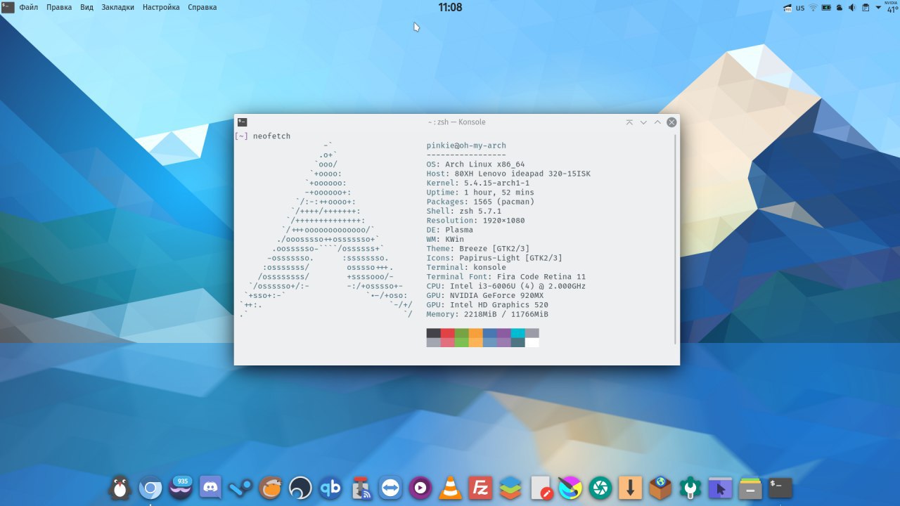Viewport: 900px width, 506px height.
Task: Open the orange round animal icon in dock
Action: (271, 487)
